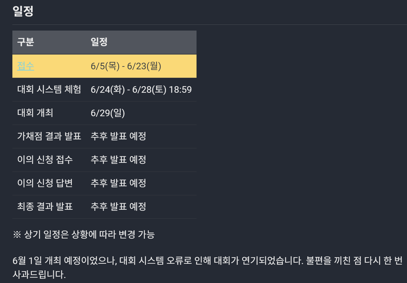Click the ※ reference mark symbol

(x=17, y=235)
